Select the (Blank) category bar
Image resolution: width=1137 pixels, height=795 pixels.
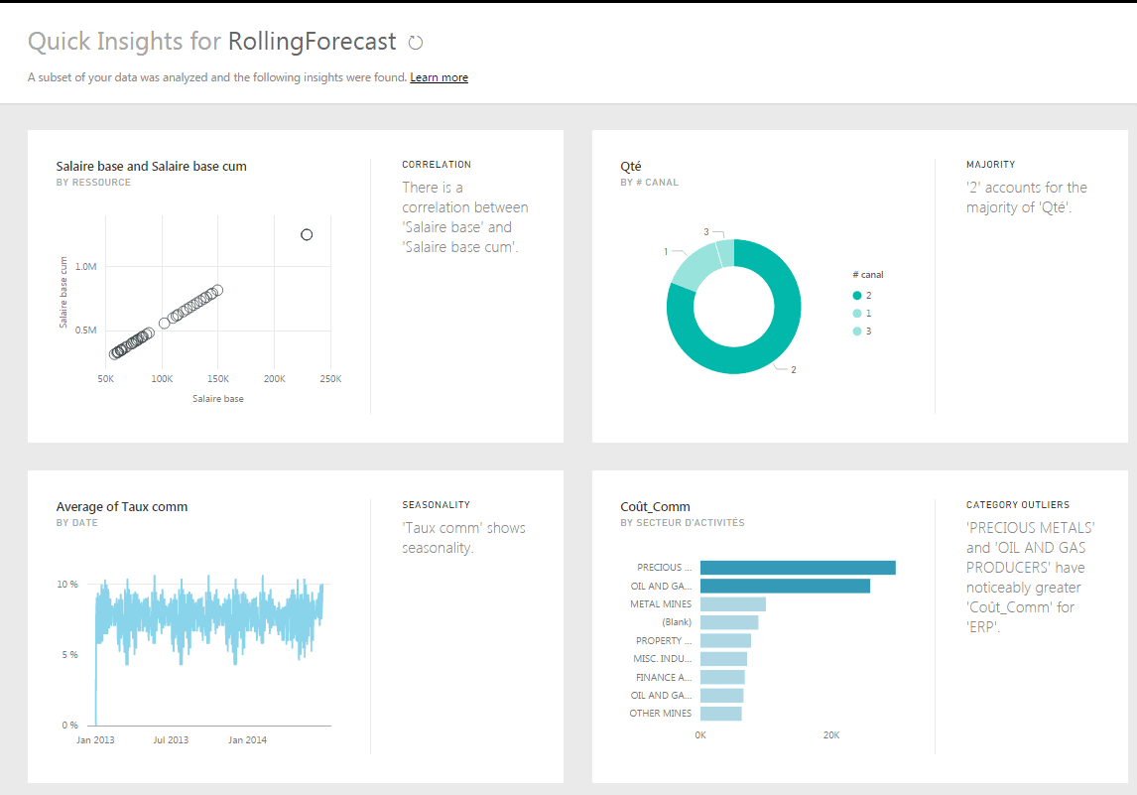[x=728, y=622]
